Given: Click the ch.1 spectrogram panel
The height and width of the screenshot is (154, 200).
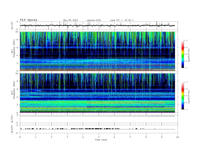Looking at the screenshot, I should (x=97, y=51).
